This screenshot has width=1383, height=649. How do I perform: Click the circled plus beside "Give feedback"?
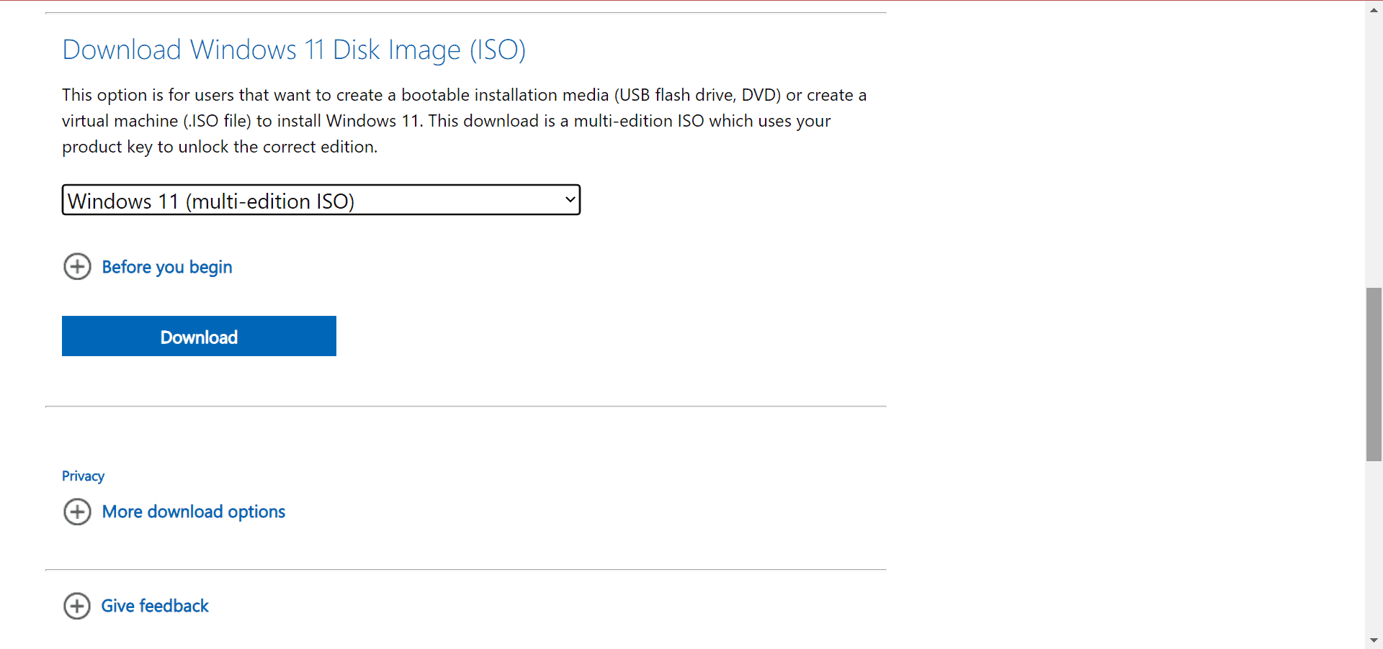coord(77,606)
